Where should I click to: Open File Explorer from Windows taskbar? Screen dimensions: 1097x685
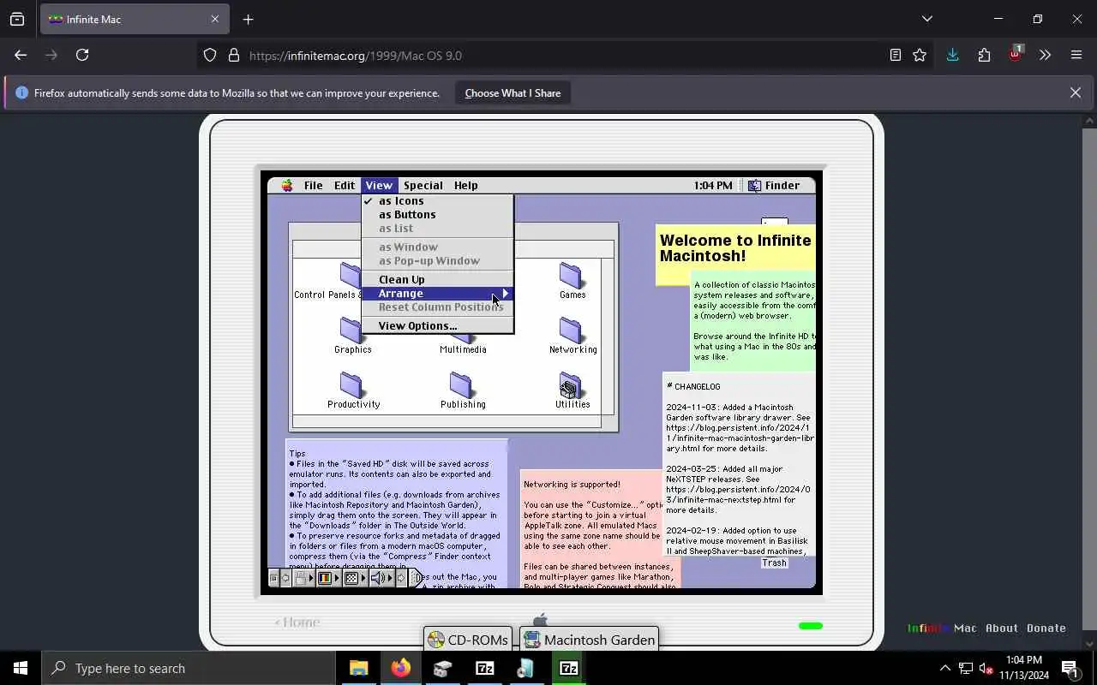pos(359,668)
